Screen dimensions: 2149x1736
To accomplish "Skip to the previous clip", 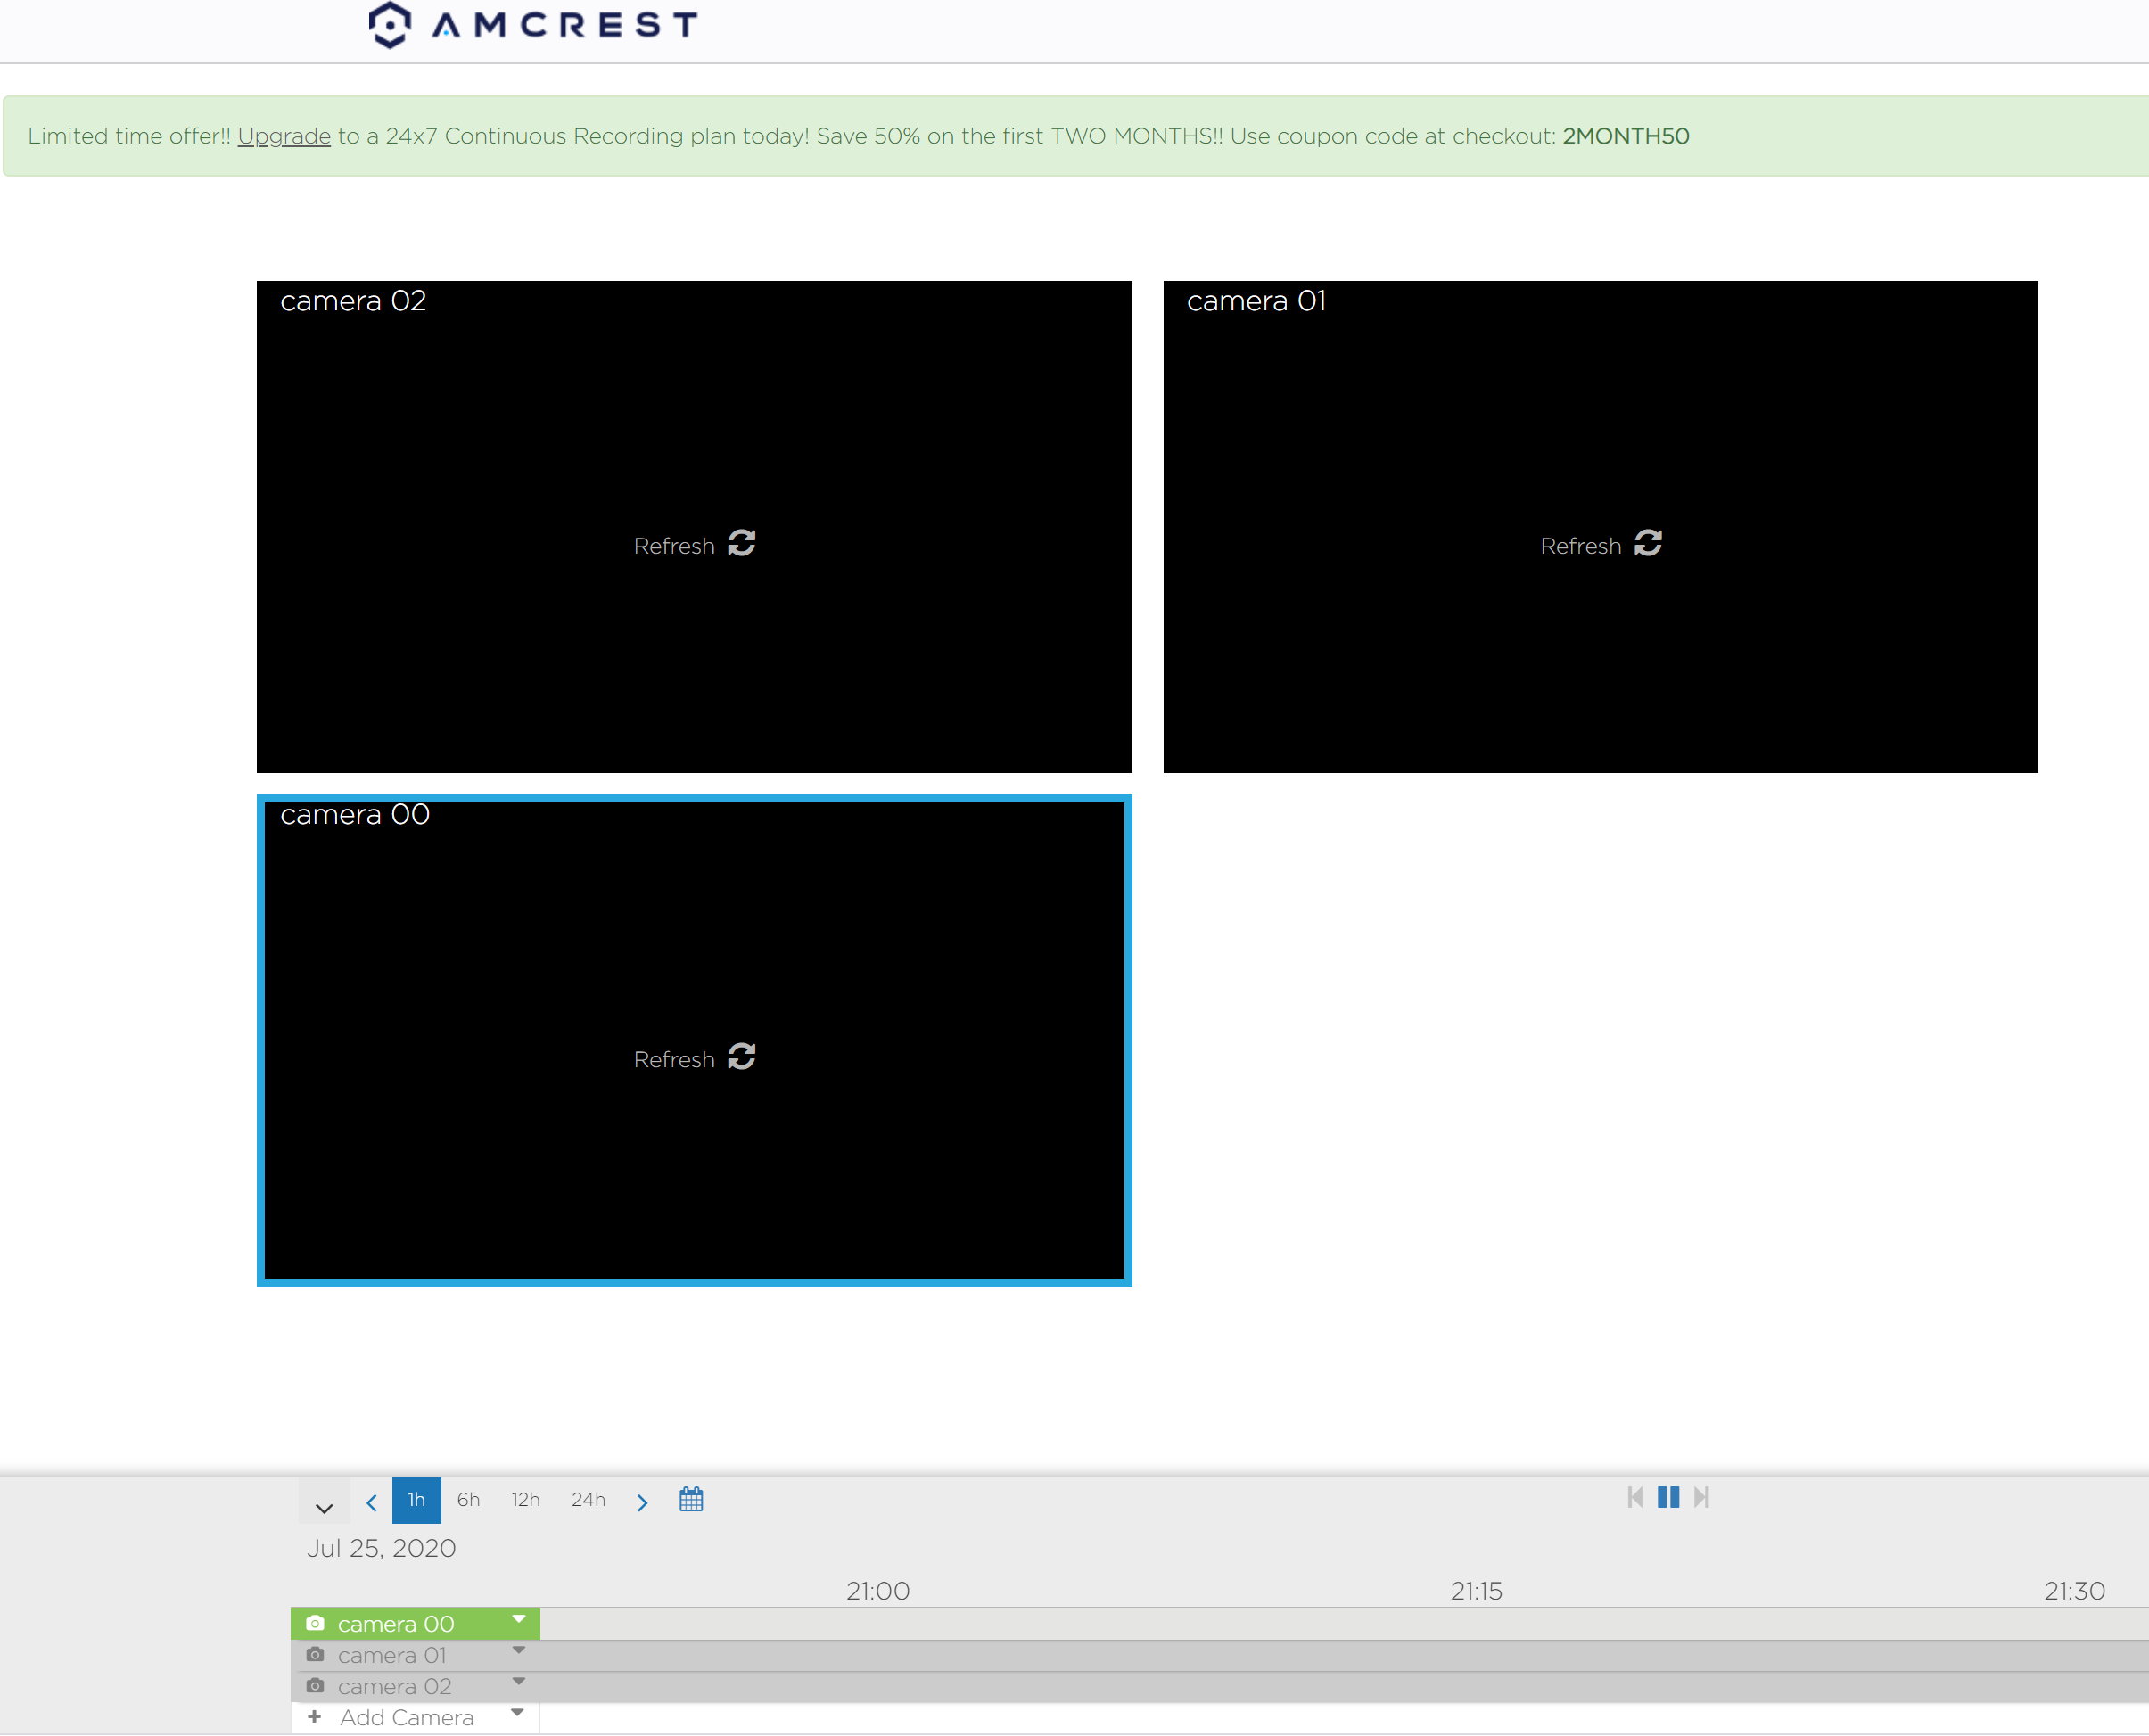I will [1635, 1497].
